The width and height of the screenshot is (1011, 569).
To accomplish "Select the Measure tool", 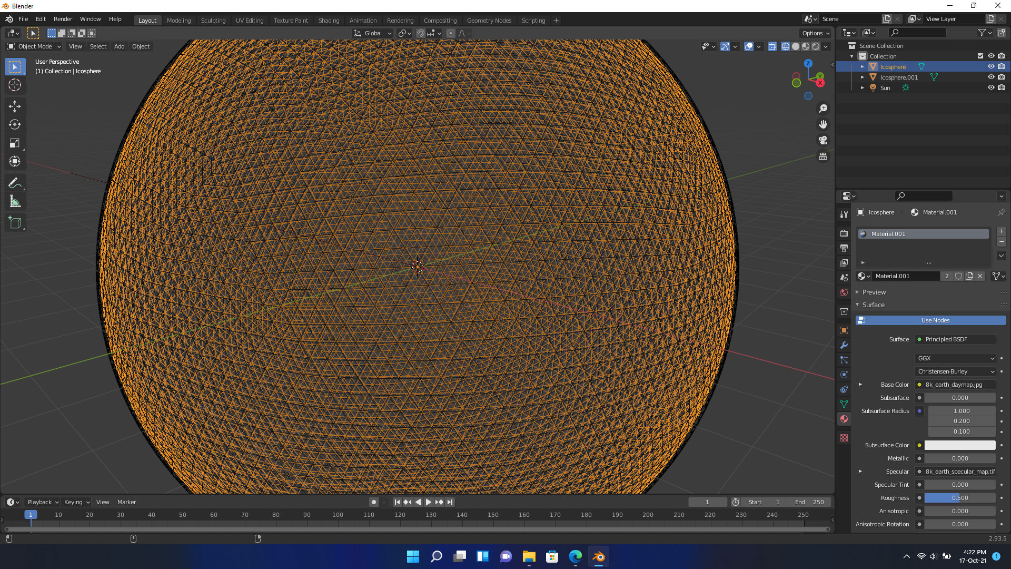I will [15, 201].
